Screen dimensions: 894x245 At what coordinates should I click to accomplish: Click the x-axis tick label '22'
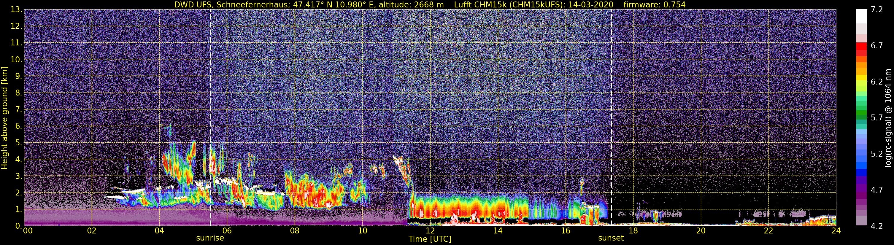pyautogui.click(x=768, y=231)
